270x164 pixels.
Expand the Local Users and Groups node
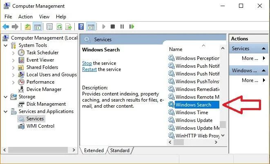point(13,75)
